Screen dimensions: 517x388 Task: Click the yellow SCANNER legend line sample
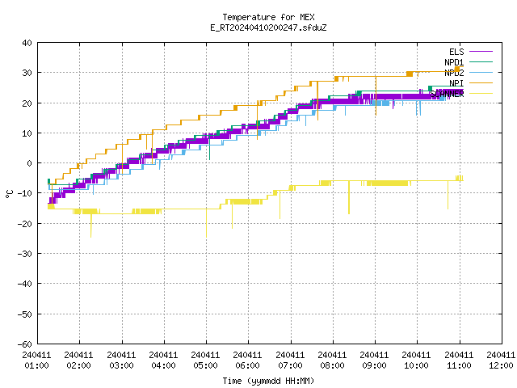pyautogui.click(x=481, y=94)
